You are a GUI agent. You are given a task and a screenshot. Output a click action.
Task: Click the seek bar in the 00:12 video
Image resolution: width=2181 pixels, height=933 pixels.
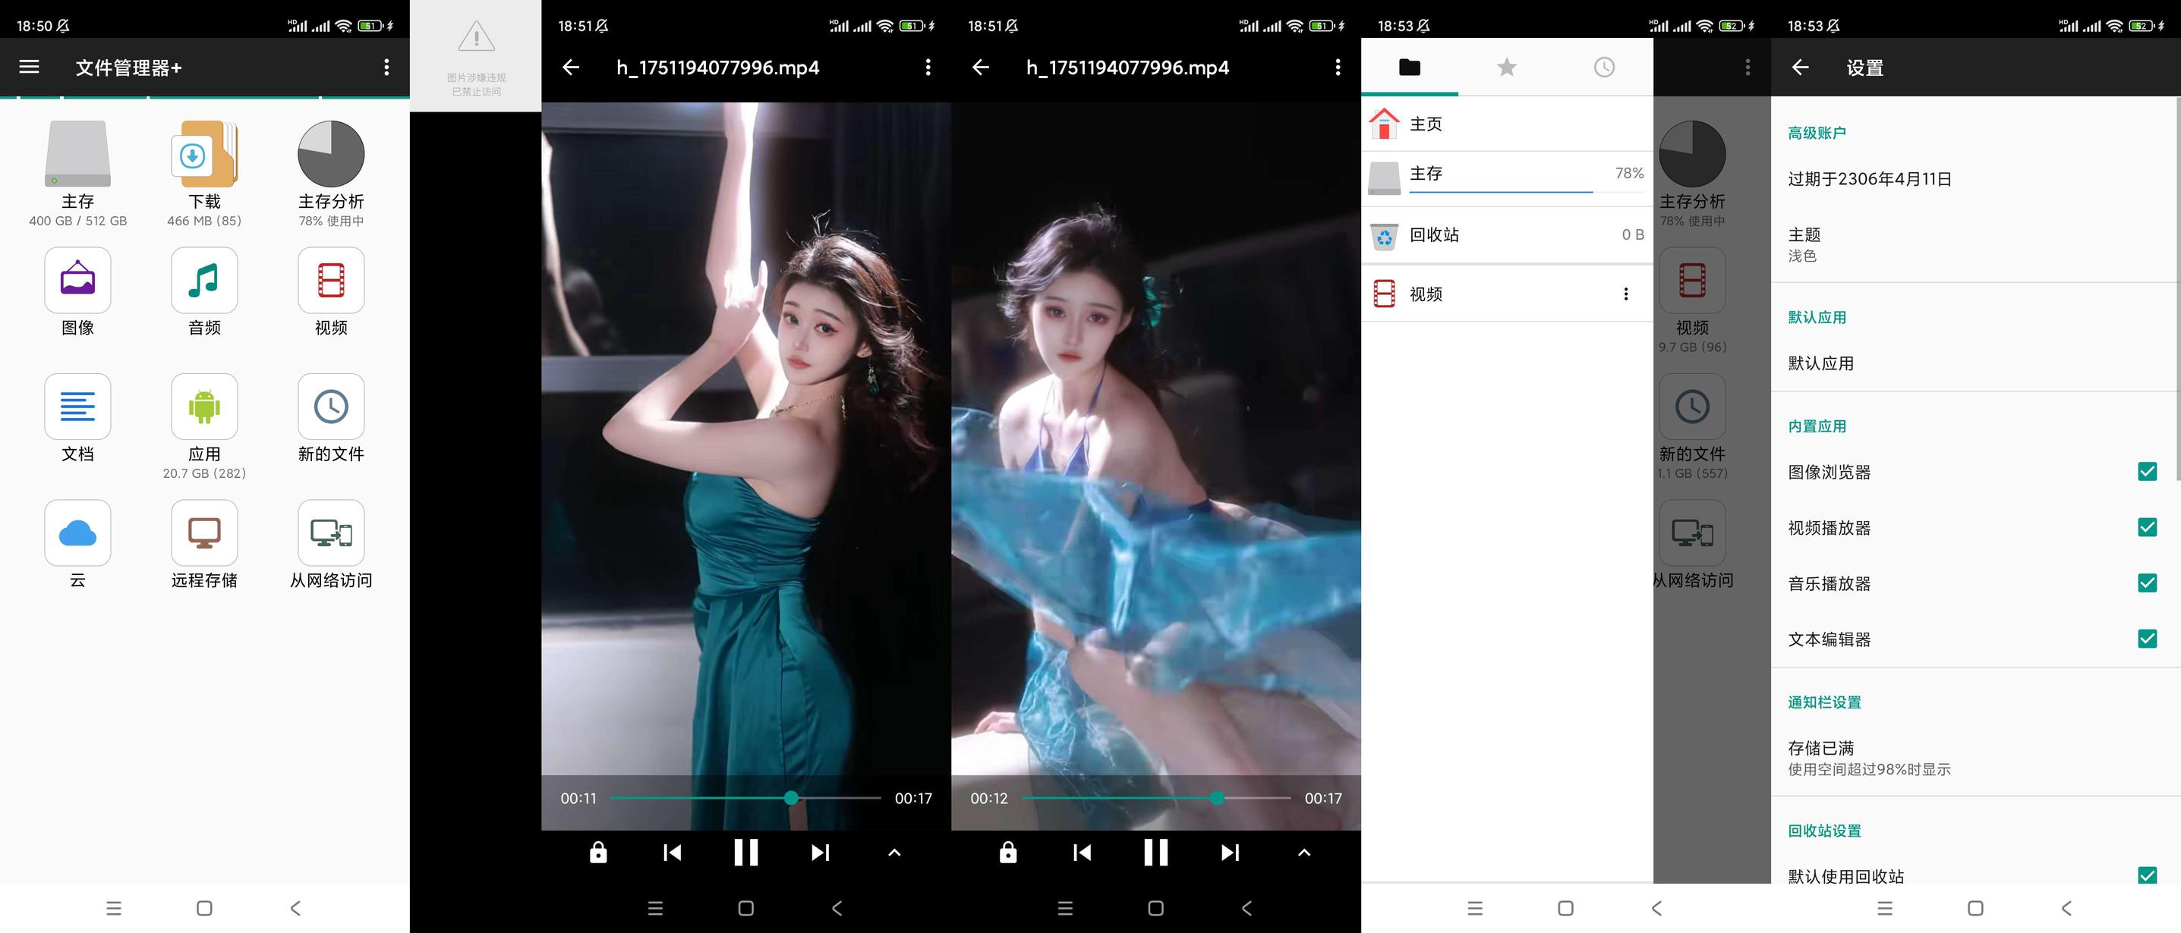point(1155,798)
